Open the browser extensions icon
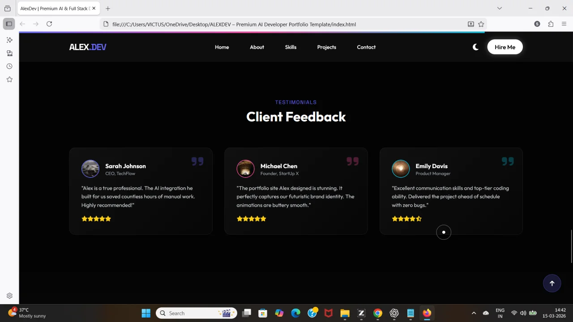573x322 pixels. click(x=551, y=24)
